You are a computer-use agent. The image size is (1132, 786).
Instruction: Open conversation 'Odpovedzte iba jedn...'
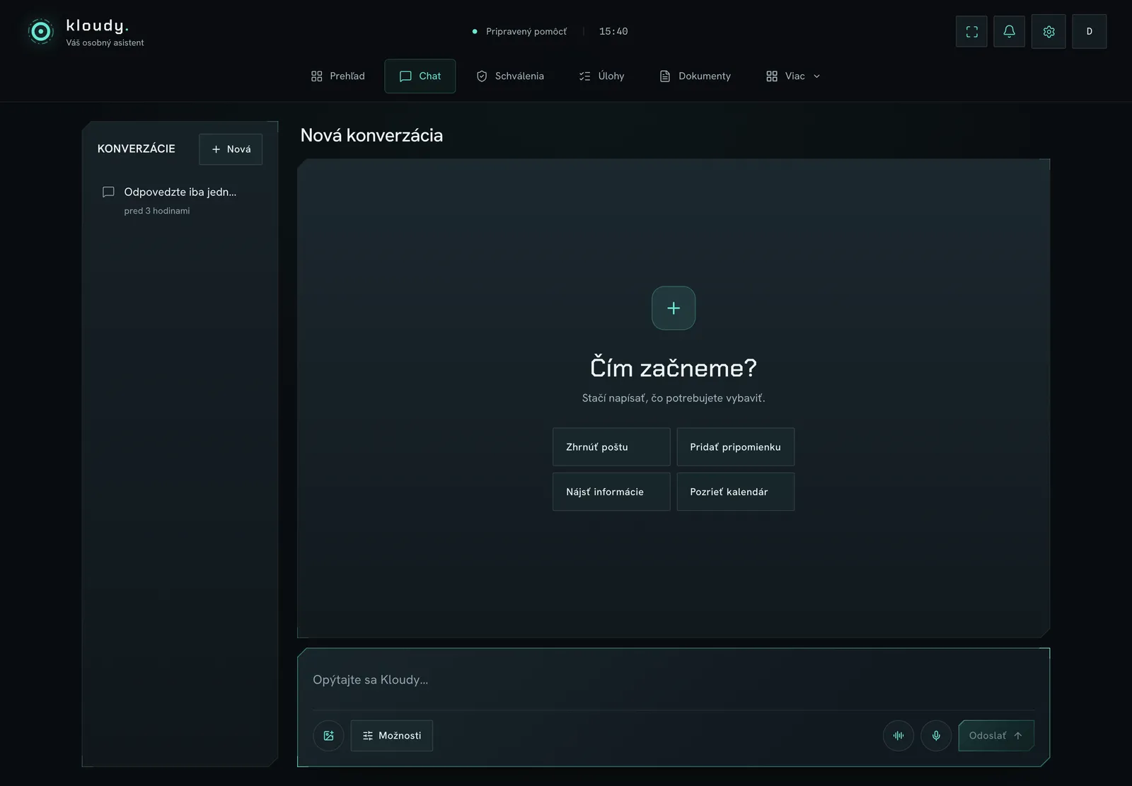pos(180,200)
